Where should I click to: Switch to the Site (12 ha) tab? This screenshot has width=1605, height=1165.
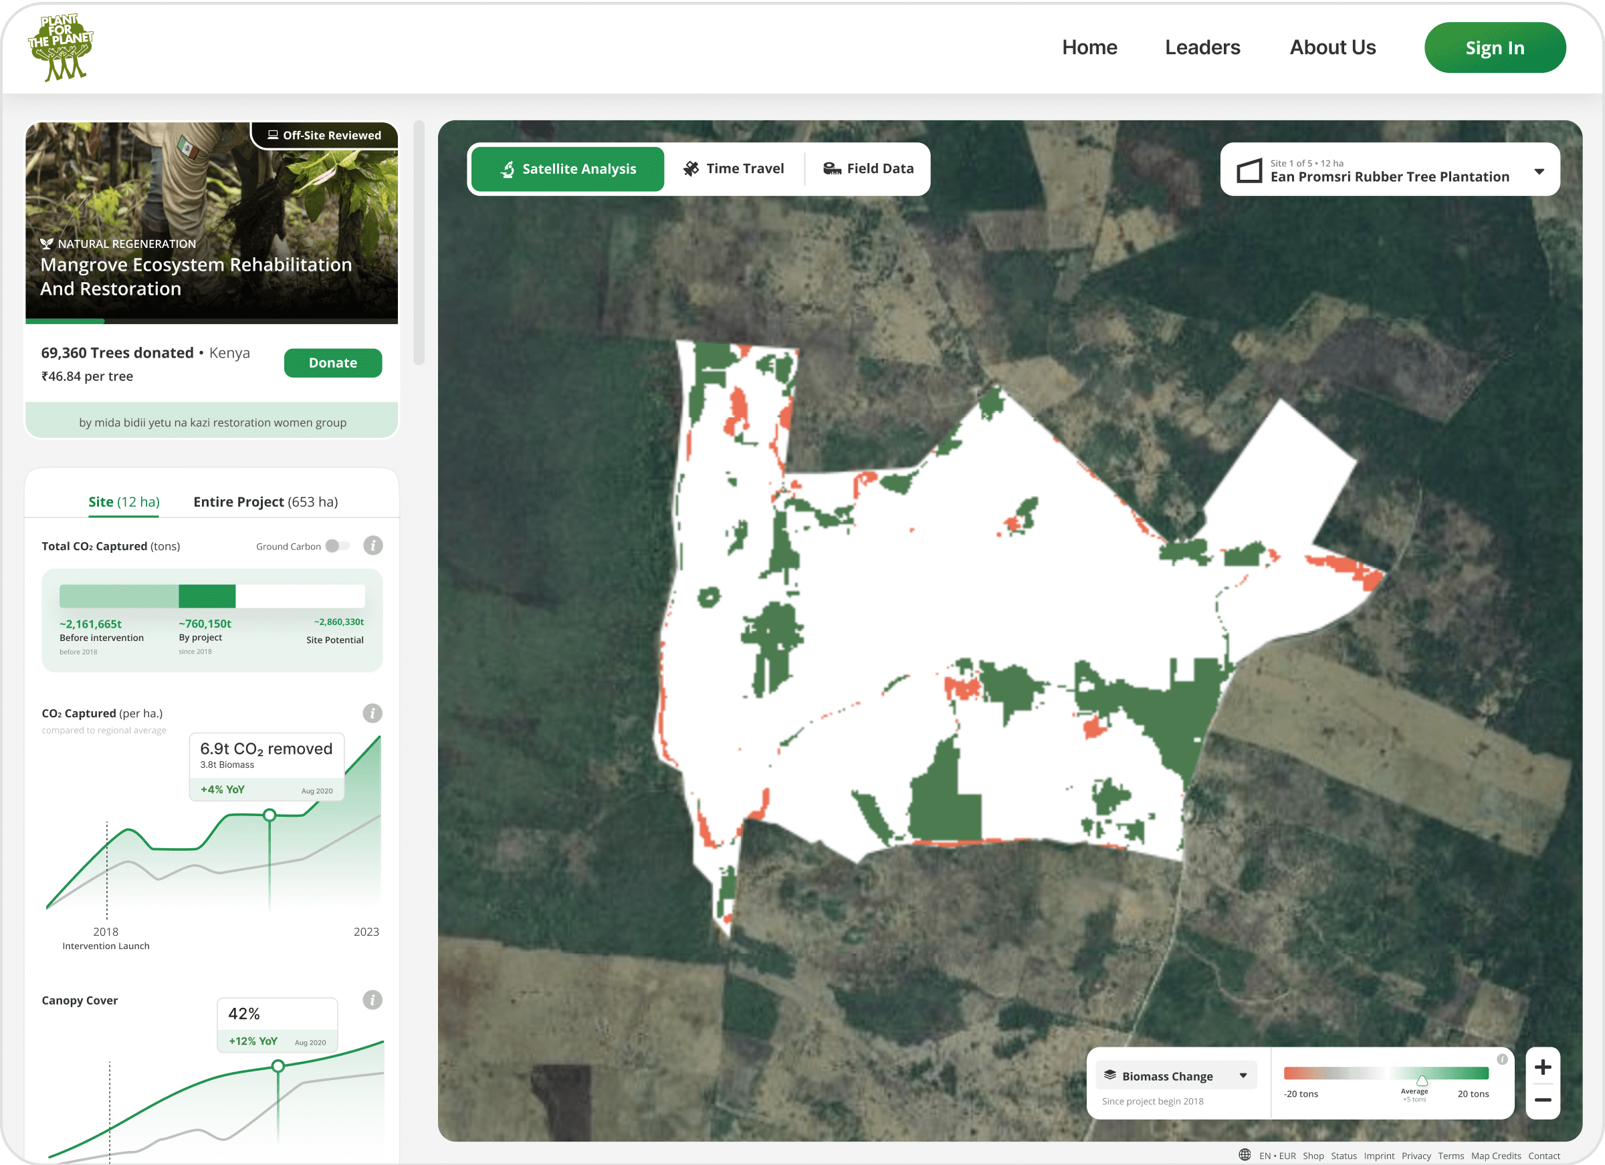pos(124,501)
